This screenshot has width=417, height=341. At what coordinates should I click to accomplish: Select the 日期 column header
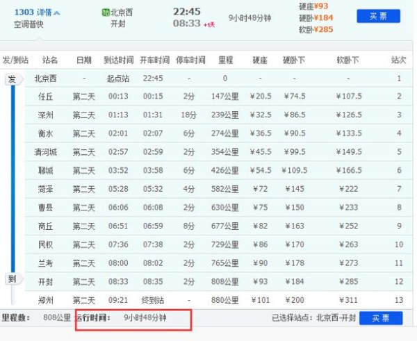(84, 60)
